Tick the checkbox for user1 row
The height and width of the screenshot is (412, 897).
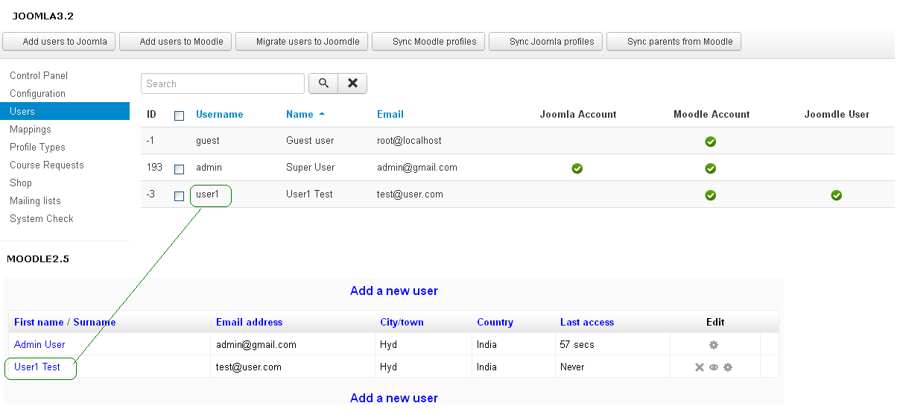tap(179, 196)
